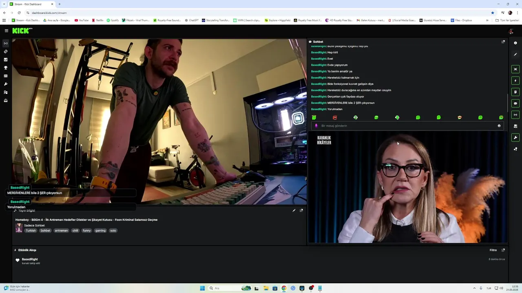Toggle the broadcast signal widget in right sidebar
This screenshot has width=522, height=293.
(x=515, y=115)
